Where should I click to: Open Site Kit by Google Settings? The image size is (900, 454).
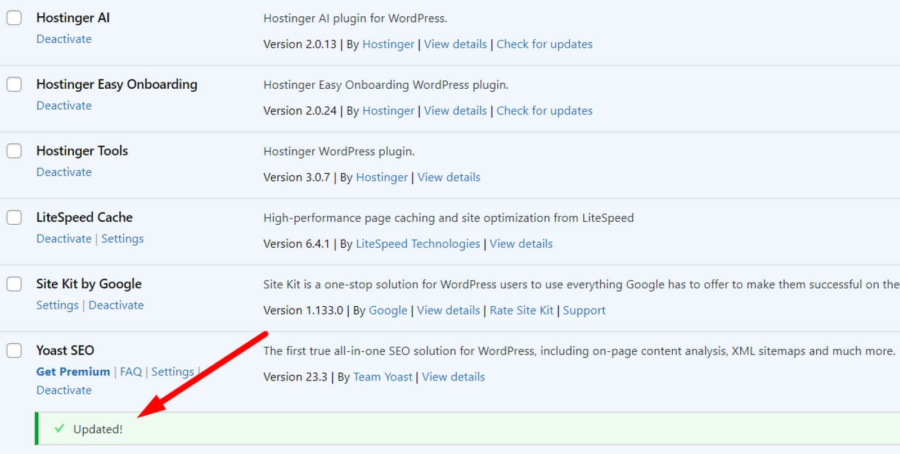tap(57, 305)
